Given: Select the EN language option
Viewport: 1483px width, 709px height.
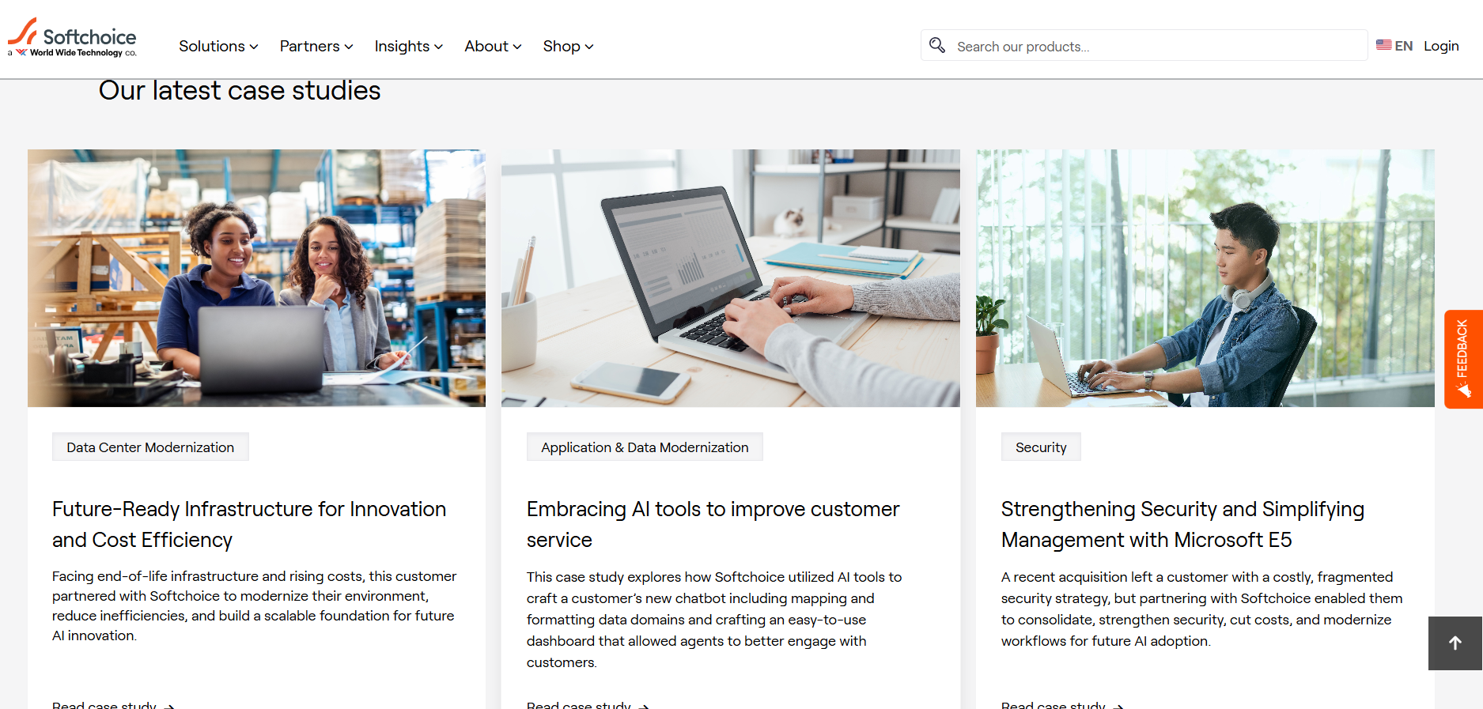Looking at the screenshot, I should [1404, 46].
